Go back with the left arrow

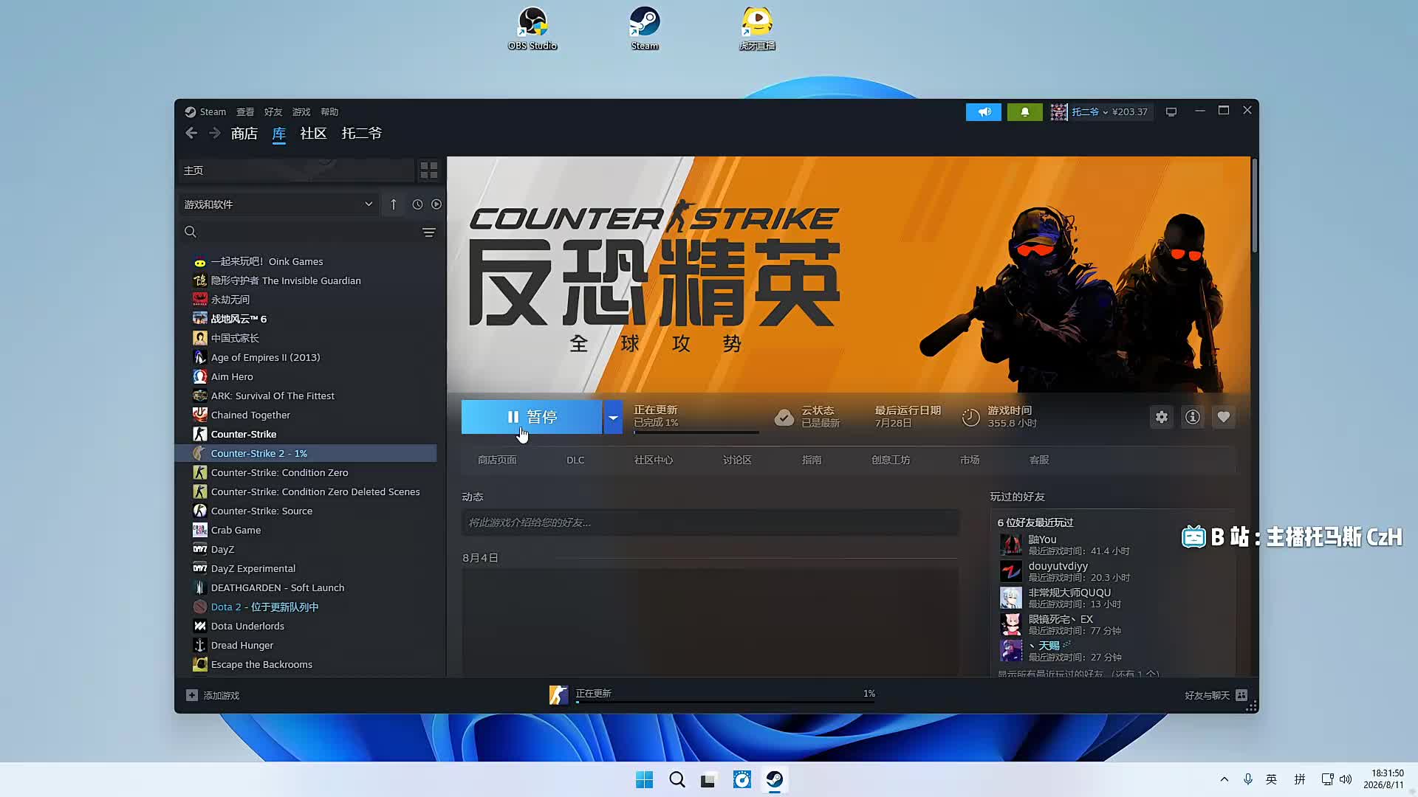tap(191, 134)
